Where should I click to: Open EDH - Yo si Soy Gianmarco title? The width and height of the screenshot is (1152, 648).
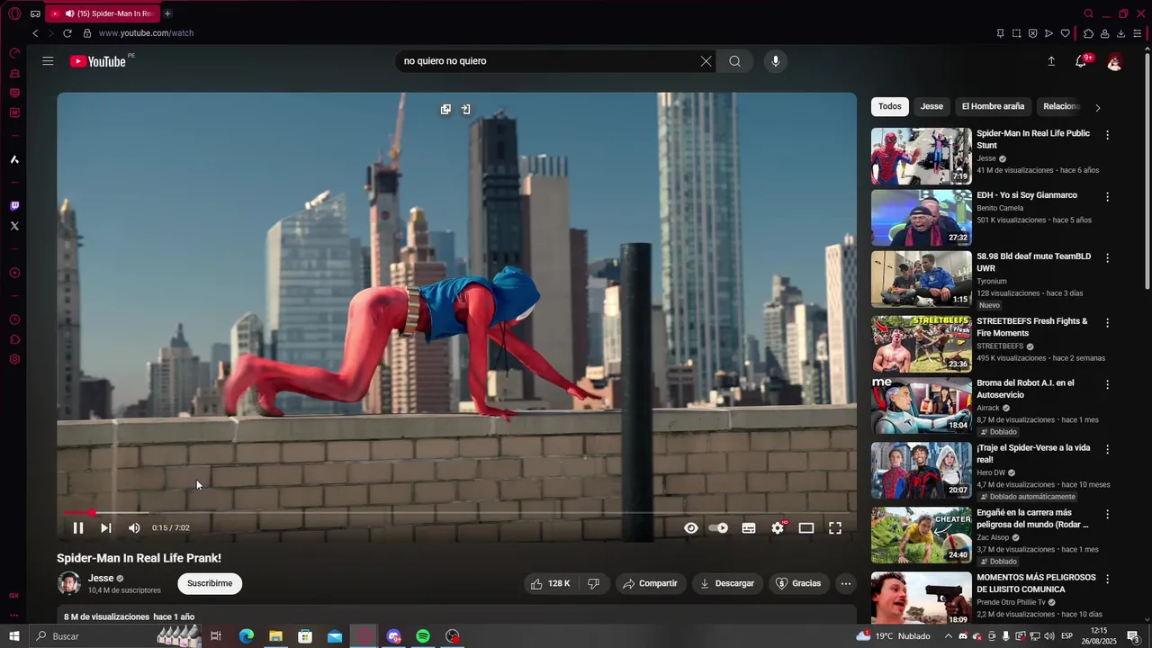(1027, 195)
